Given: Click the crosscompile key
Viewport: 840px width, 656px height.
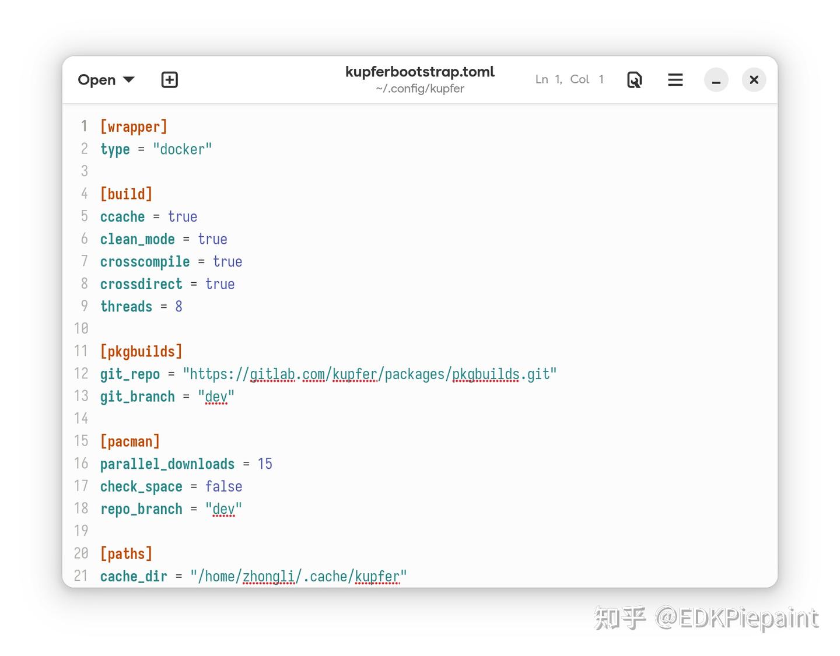Looking at the screenshot, I should tap(145, 261).
